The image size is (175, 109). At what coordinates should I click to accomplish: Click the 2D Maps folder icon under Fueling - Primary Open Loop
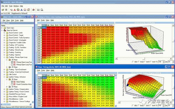[10, 67]
